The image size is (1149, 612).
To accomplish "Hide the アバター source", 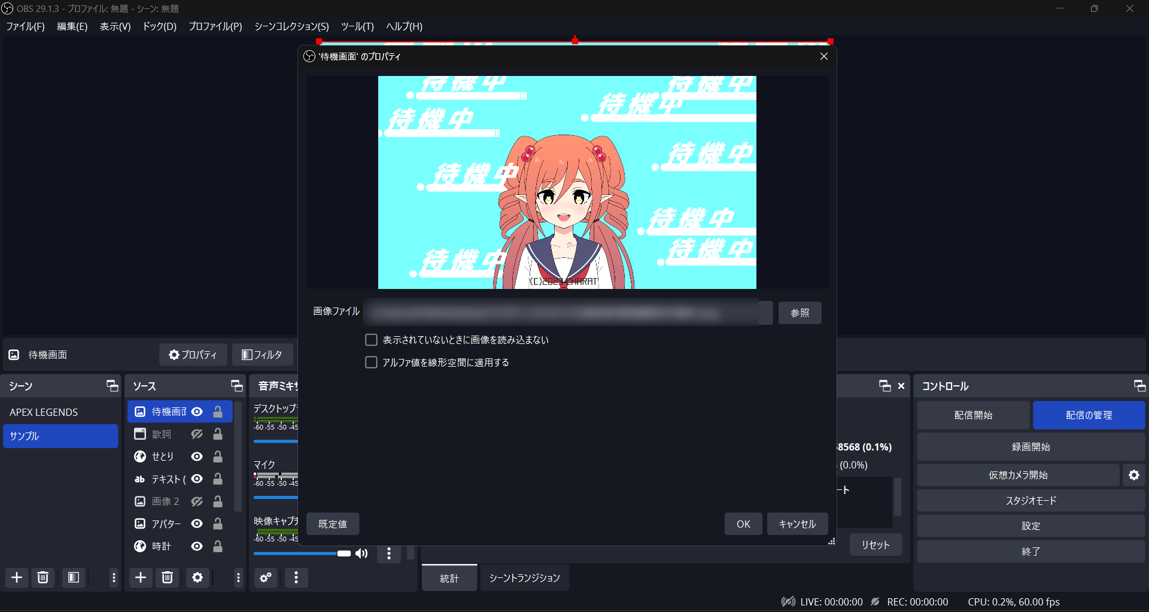I will (197, 523).
